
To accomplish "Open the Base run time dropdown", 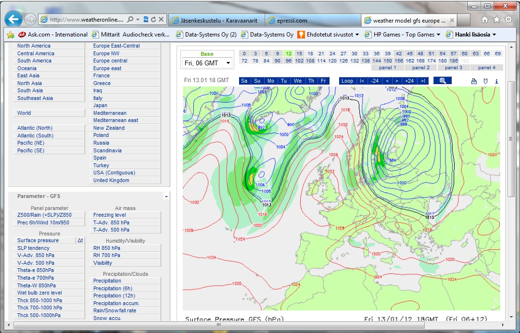I will tap(207, 63).
